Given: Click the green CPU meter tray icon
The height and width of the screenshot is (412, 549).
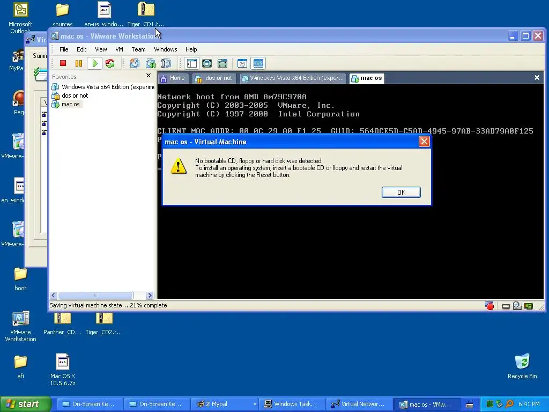Looking at the screenshot, I should pyautogui.click(x=490, y=404).
